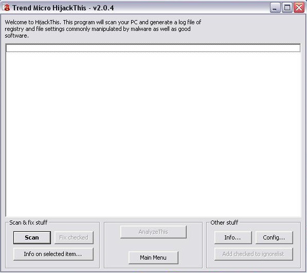Click empty space in title bar beside version
307x273 pixels.
[x=192, y=8]
